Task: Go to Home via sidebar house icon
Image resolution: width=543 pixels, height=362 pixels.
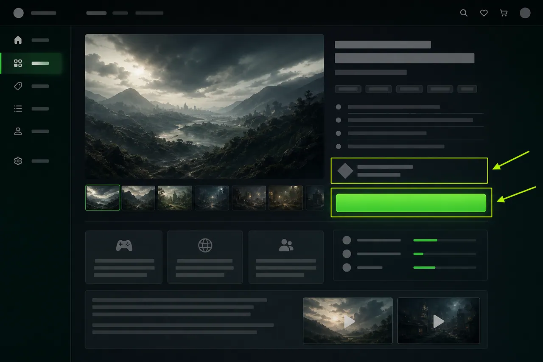Action: pos(18,40)
